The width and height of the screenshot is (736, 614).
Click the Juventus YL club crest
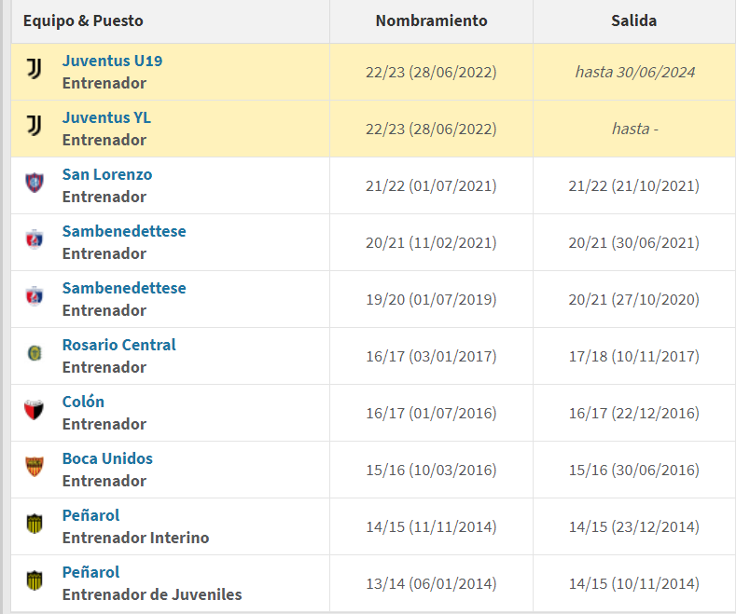click(35, 126)
